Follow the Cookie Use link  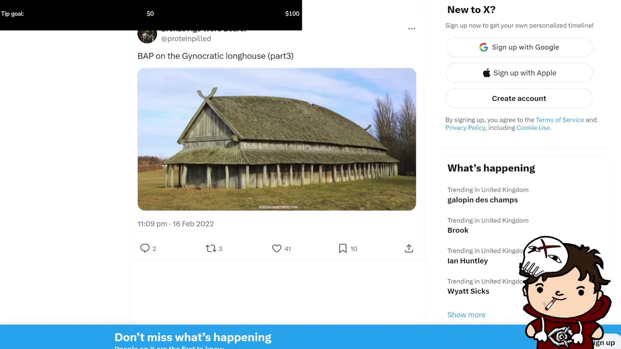(533, 127)
